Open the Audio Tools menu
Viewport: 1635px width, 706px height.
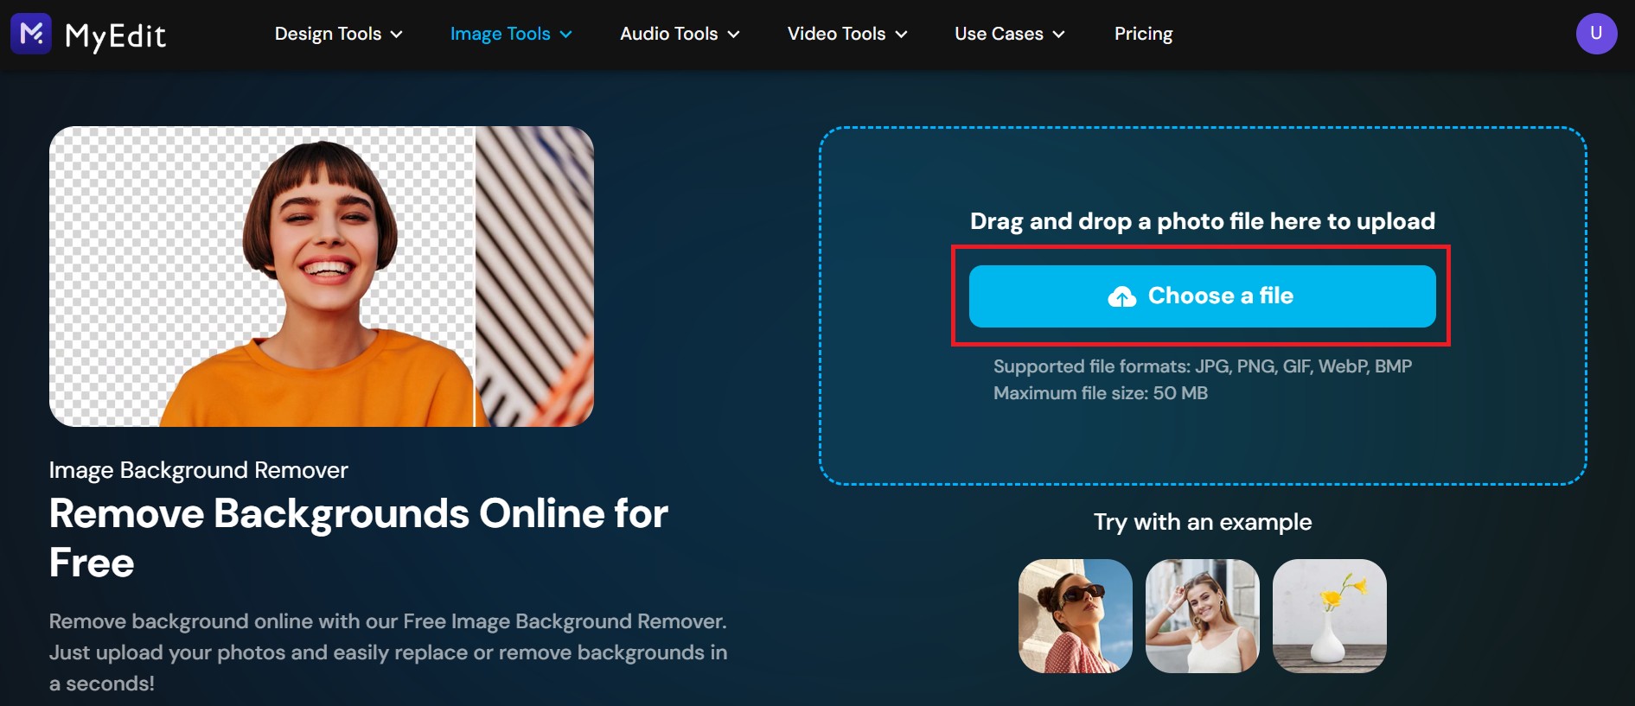coord(680,34)
